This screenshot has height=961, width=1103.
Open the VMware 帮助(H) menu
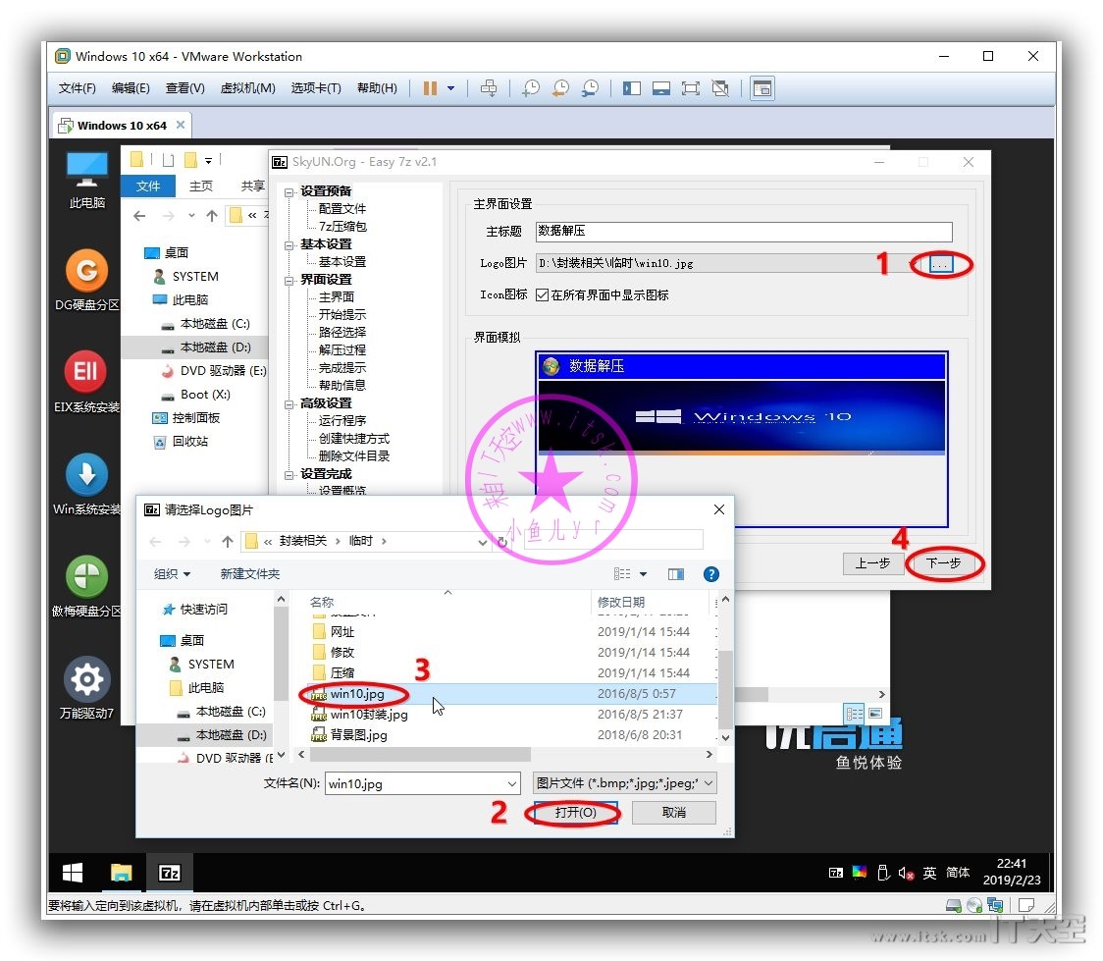377,88
